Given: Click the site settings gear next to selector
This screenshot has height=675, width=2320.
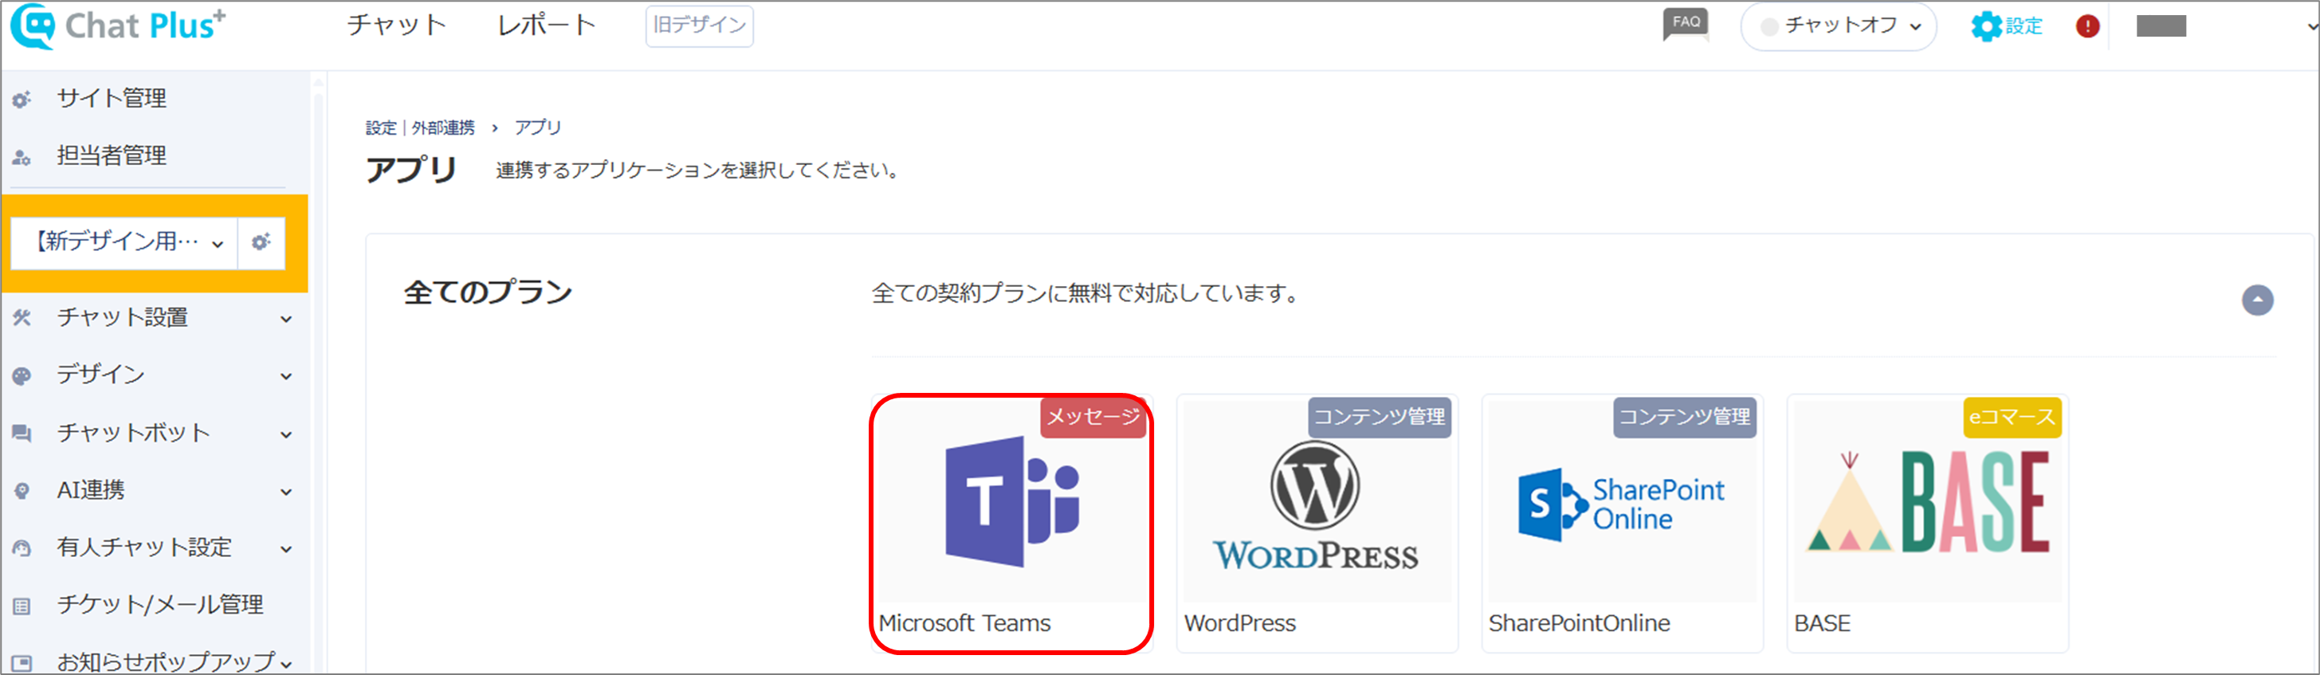Looking at the screenshot, I should click(x=261, y=242).
